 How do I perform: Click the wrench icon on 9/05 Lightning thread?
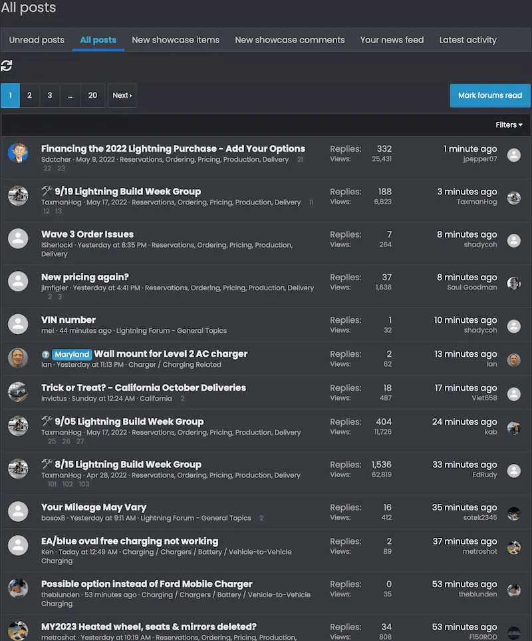click(47, 421)
